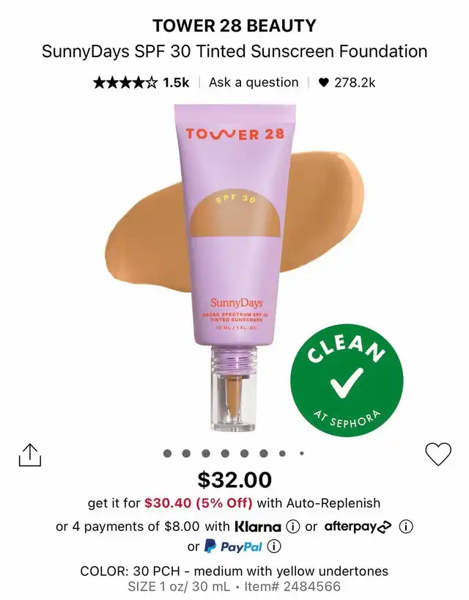Select the first image carousel dot
Screen dimensions: 469x600
point(167,453)
